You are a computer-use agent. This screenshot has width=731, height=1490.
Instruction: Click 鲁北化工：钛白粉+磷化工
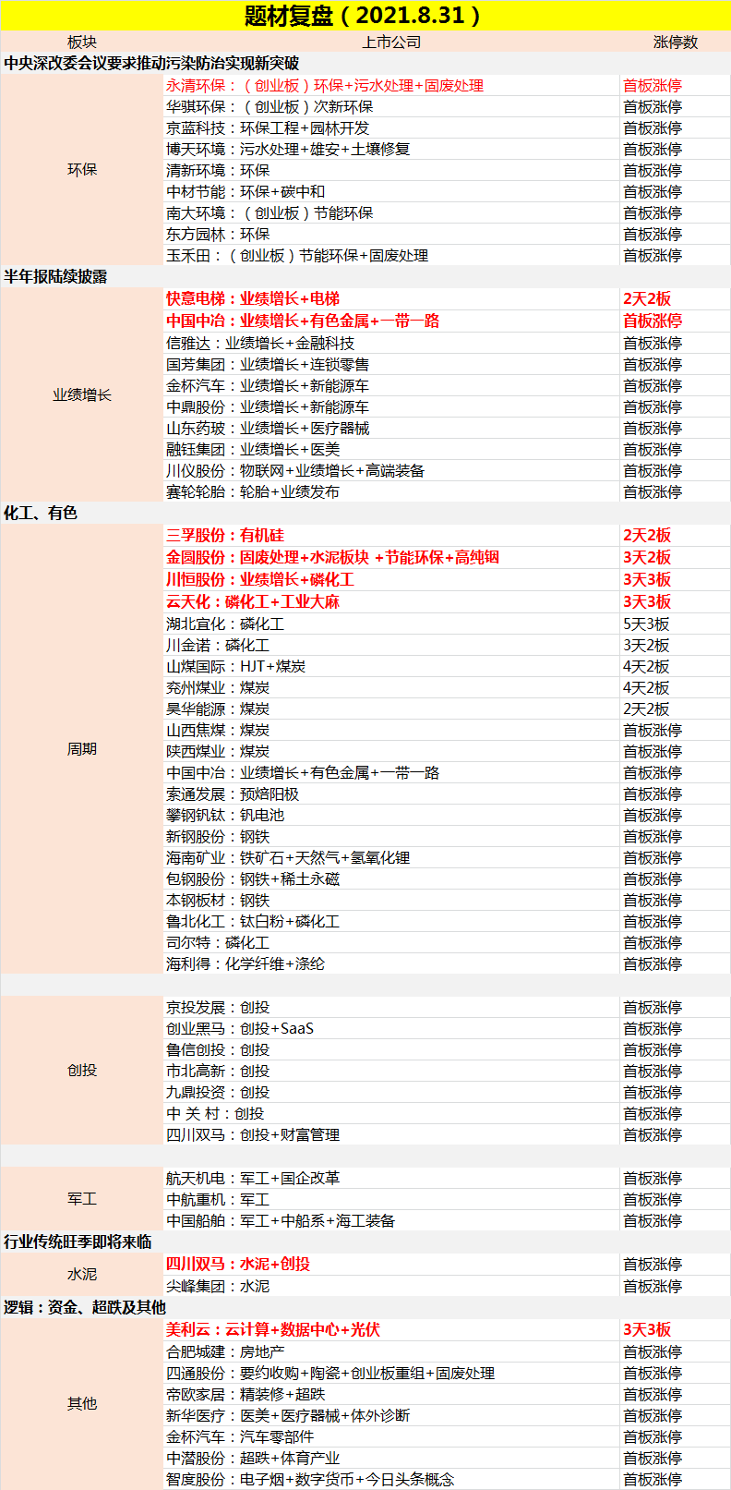click(x=253, y=922)
